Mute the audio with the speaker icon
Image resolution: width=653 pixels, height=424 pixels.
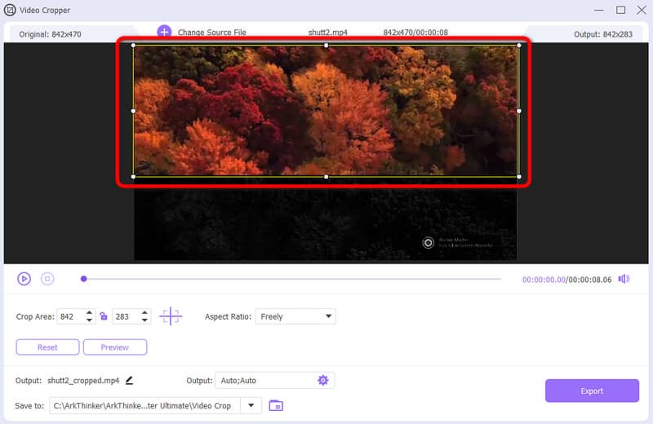pyautogui.click(x=624, y=279)
